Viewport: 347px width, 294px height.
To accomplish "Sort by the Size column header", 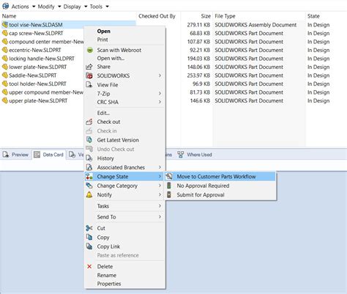I will (x=206, y=16).
